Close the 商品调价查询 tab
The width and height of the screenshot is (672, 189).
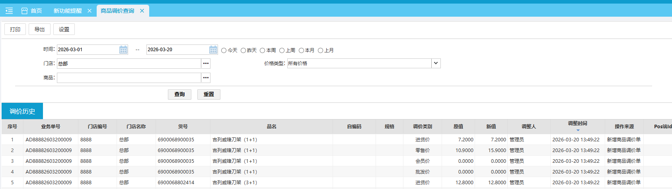click(142, 11)
